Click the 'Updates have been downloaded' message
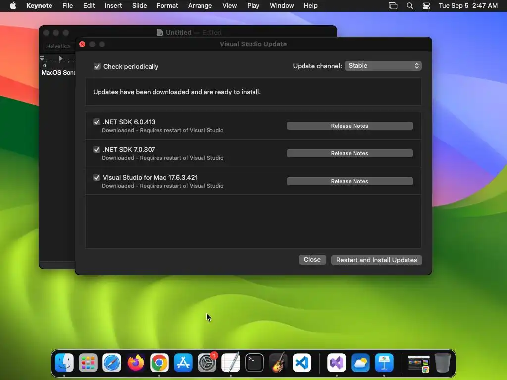 177,92
